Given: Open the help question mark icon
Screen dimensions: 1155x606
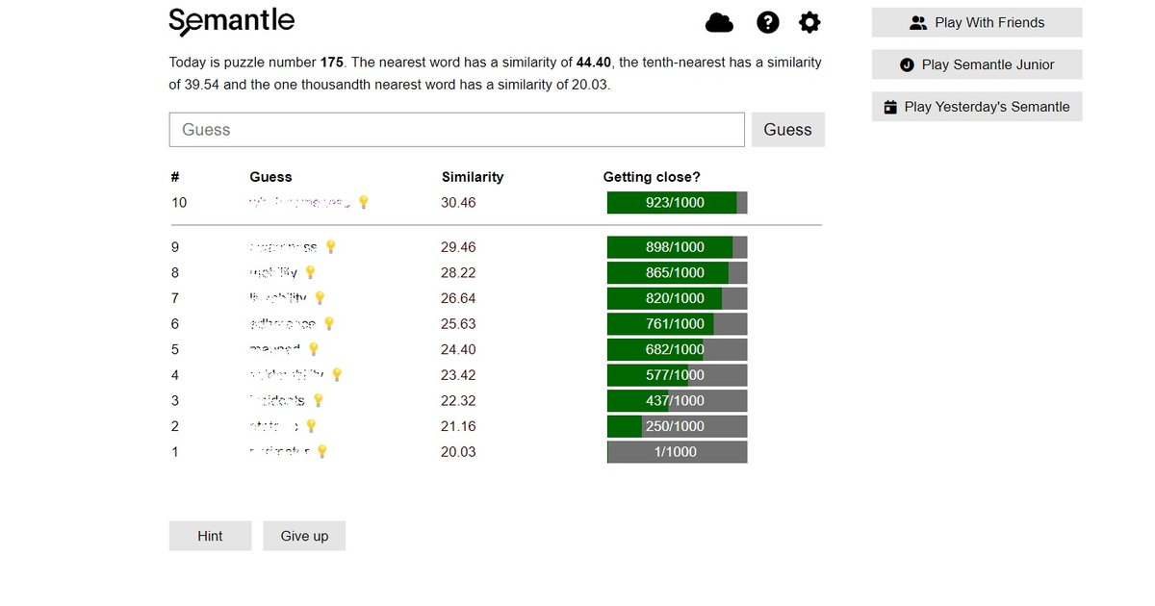Looking at the screenshot, I should (767, 22).
